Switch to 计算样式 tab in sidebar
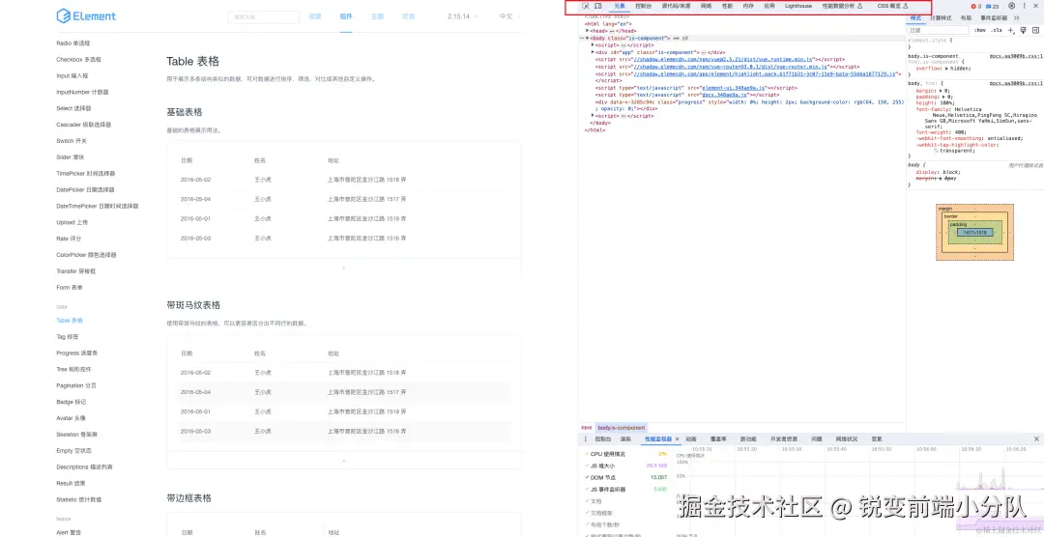This screenshot has width=1044, height=537. coord(941,18)
